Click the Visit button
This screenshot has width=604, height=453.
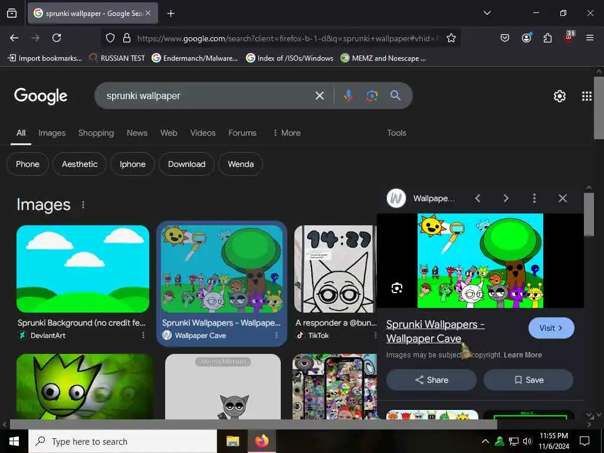tap(552, 328)
